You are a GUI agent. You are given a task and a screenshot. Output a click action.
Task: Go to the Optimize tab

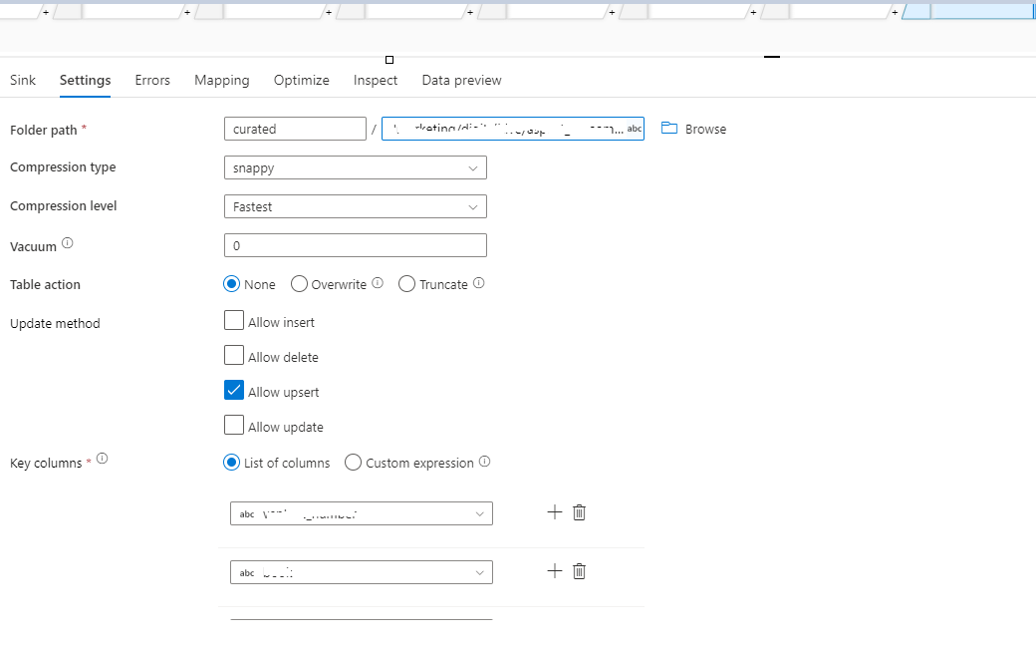[x=301, y=80]
